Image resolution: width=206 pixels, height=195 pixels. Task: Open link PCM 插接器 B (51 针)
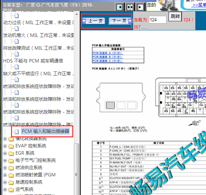tap(108, 57)
